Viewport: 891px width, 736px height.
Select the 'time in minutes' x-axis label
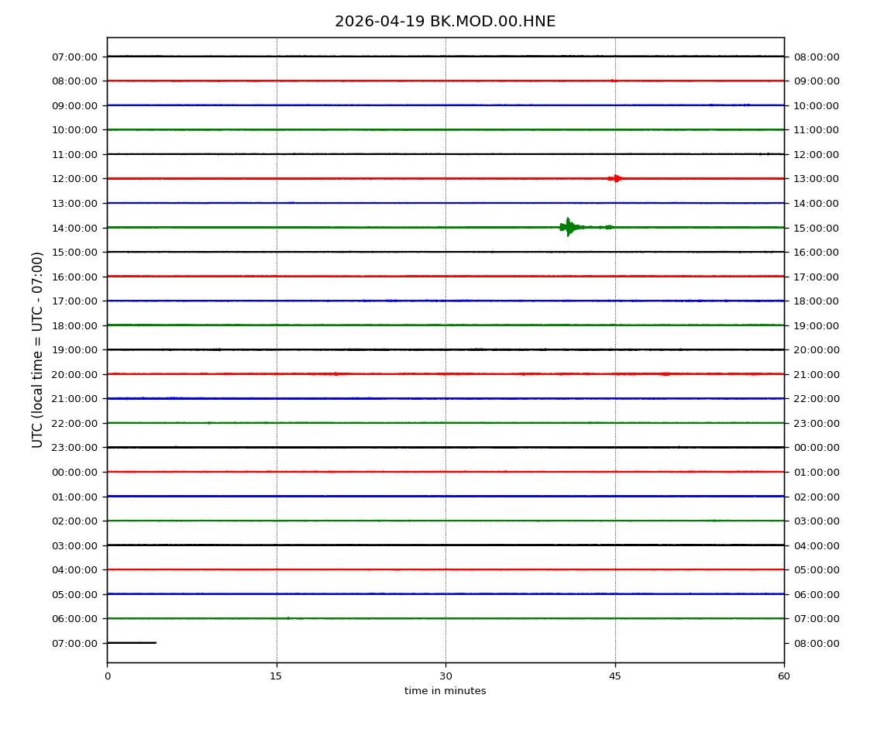coord(445,691)
